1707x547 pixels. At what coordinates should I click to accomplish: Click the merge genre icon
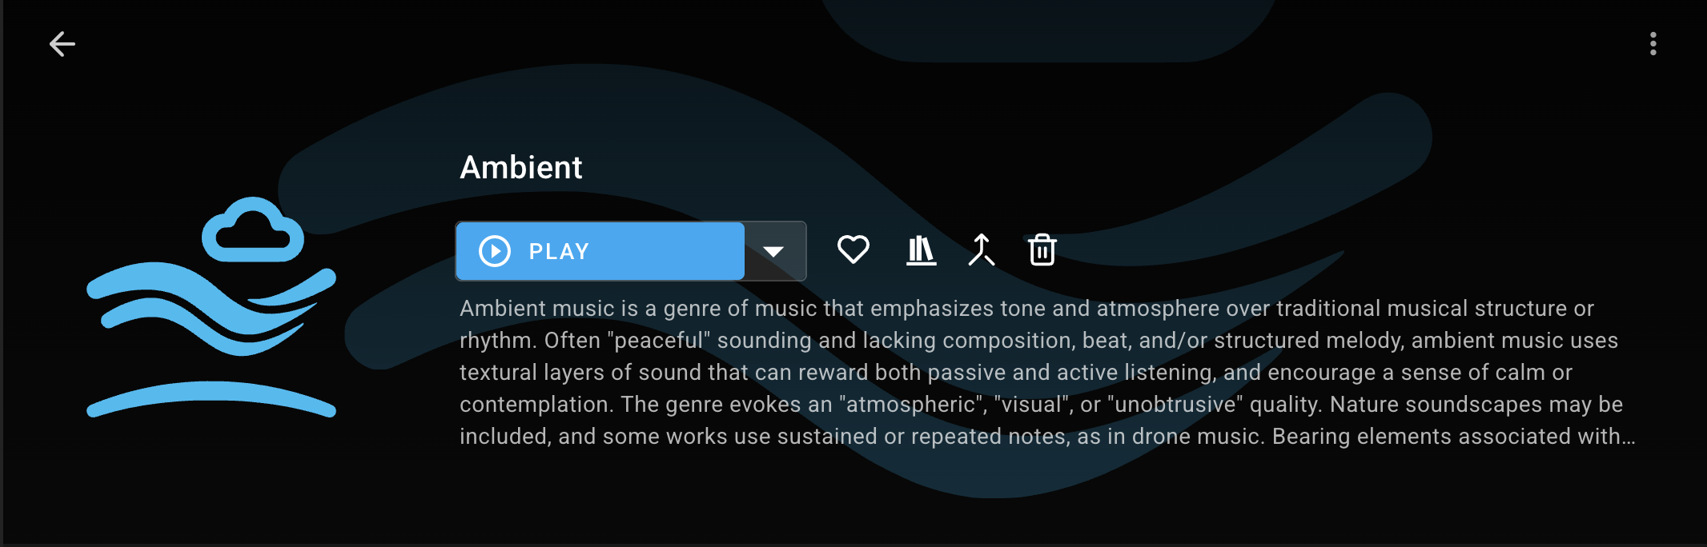coord(981,250)
